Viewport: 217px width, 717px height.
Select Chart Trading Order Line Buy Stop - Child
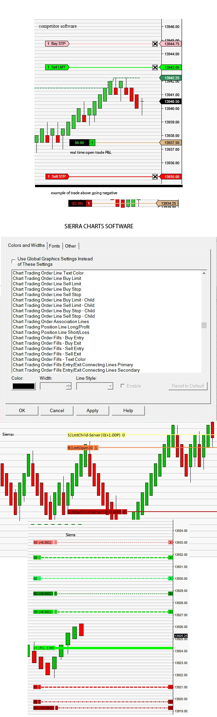point(54,311)
